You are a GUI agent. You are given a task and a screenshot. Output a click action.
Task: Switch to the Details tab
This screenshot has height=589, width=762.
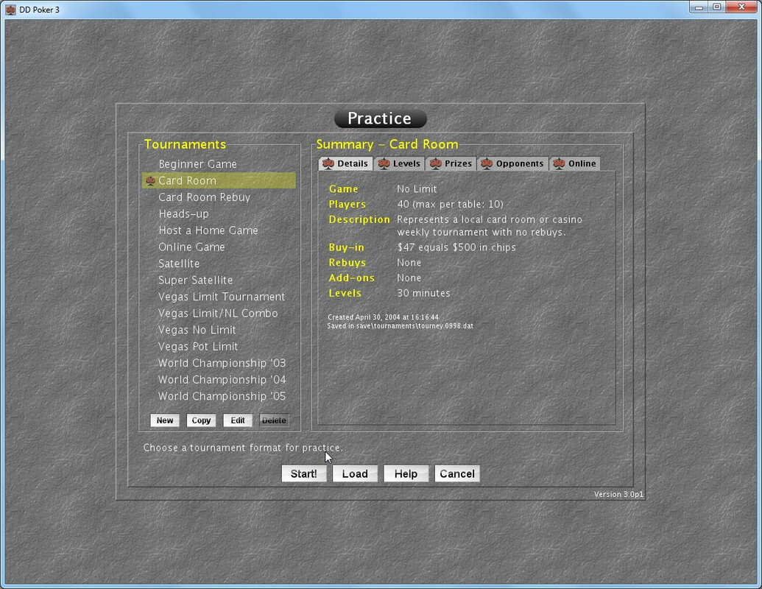(x=345, y=163)
